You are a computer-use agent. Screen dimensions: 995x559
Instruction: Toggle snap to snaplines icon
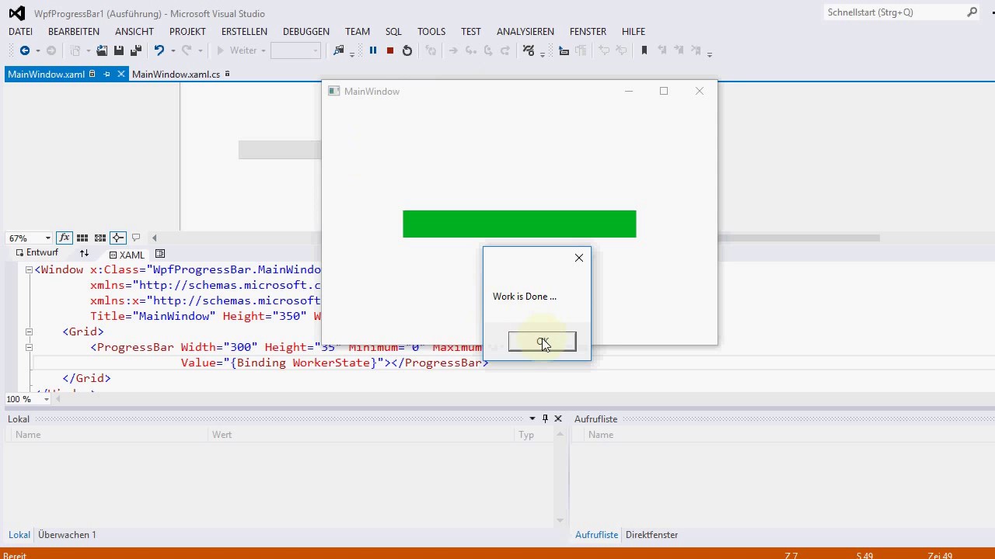click(x=117, y=238)
